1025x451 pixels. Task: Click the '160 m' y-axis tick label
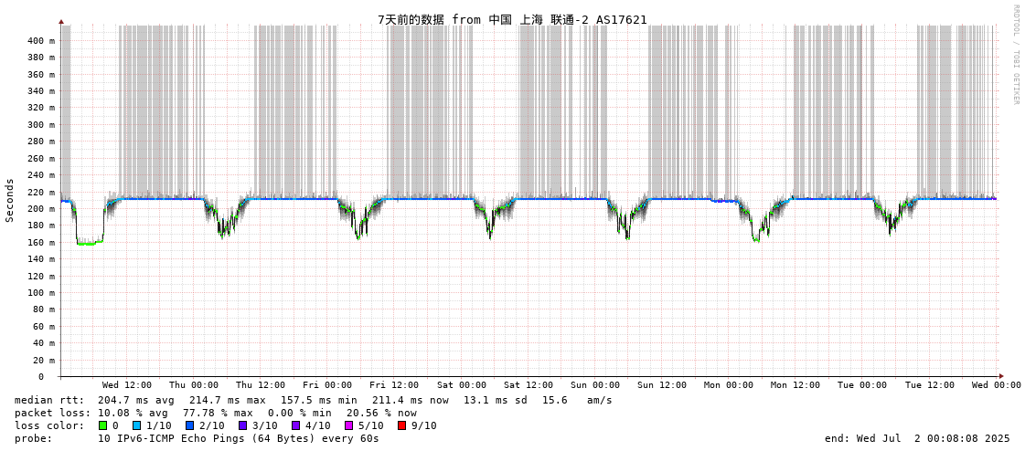(x=41, y=242)
